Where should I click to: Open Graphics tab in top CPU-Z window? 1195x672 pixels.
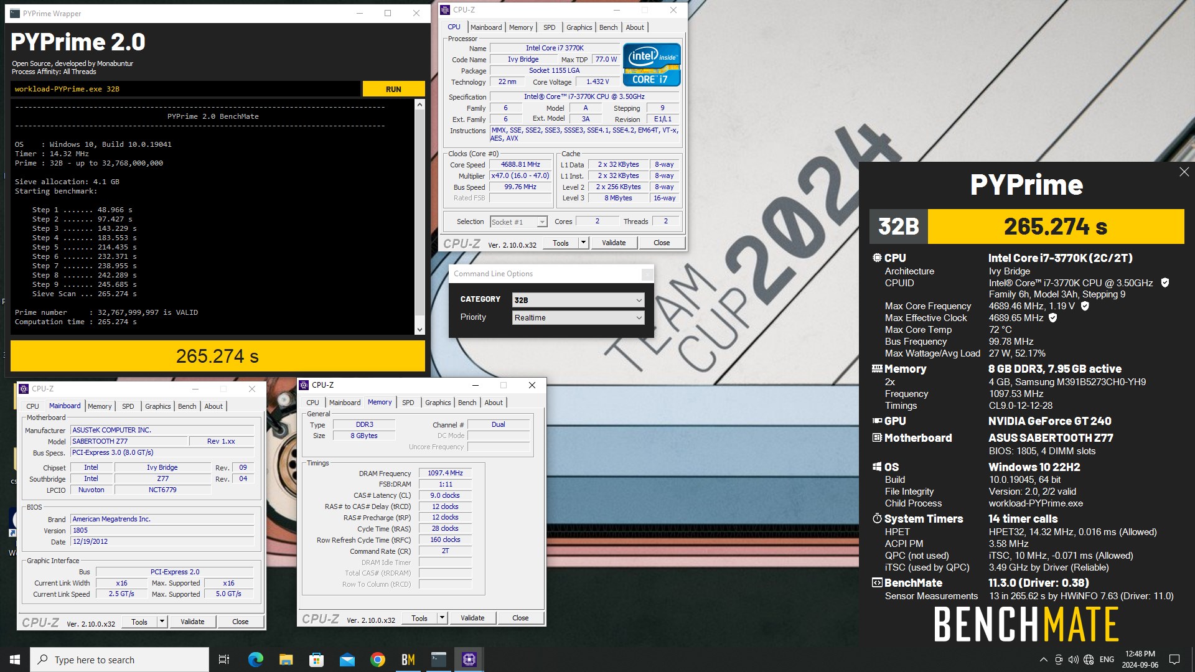pos(579,27)
